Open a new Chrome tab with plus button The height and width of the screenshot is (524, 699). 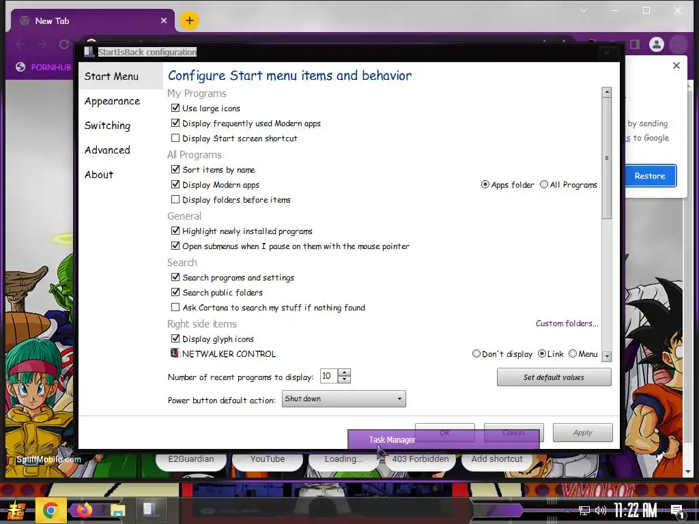coord(190,20)
